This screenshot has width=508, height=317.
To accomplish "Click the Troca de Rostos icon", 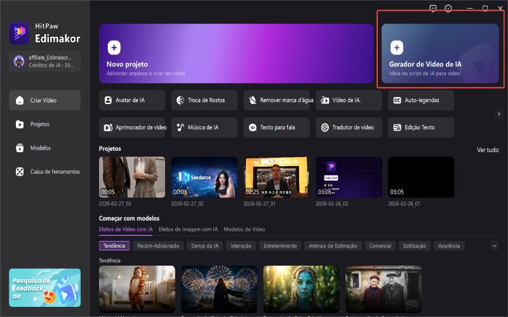I will pyautogui.click(x=180, y=100).
